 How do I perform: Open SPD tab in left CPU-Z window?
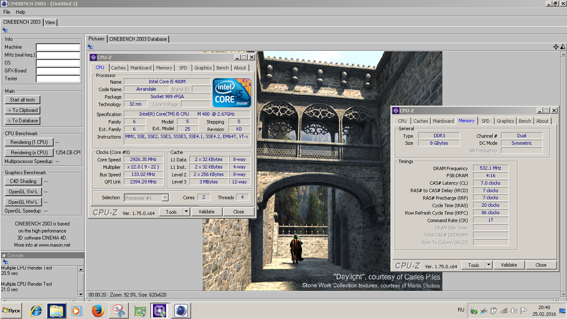(183, 68)
